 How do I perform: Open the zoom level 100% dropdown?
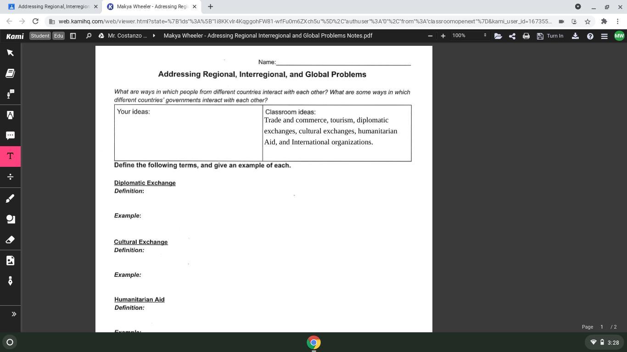(469, 35)
